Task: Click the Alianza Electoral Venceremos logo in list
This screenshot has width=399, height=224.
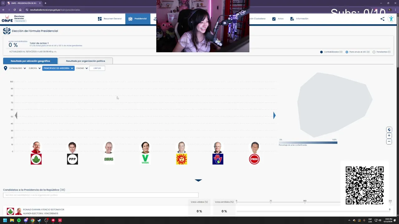Action: 10,211
